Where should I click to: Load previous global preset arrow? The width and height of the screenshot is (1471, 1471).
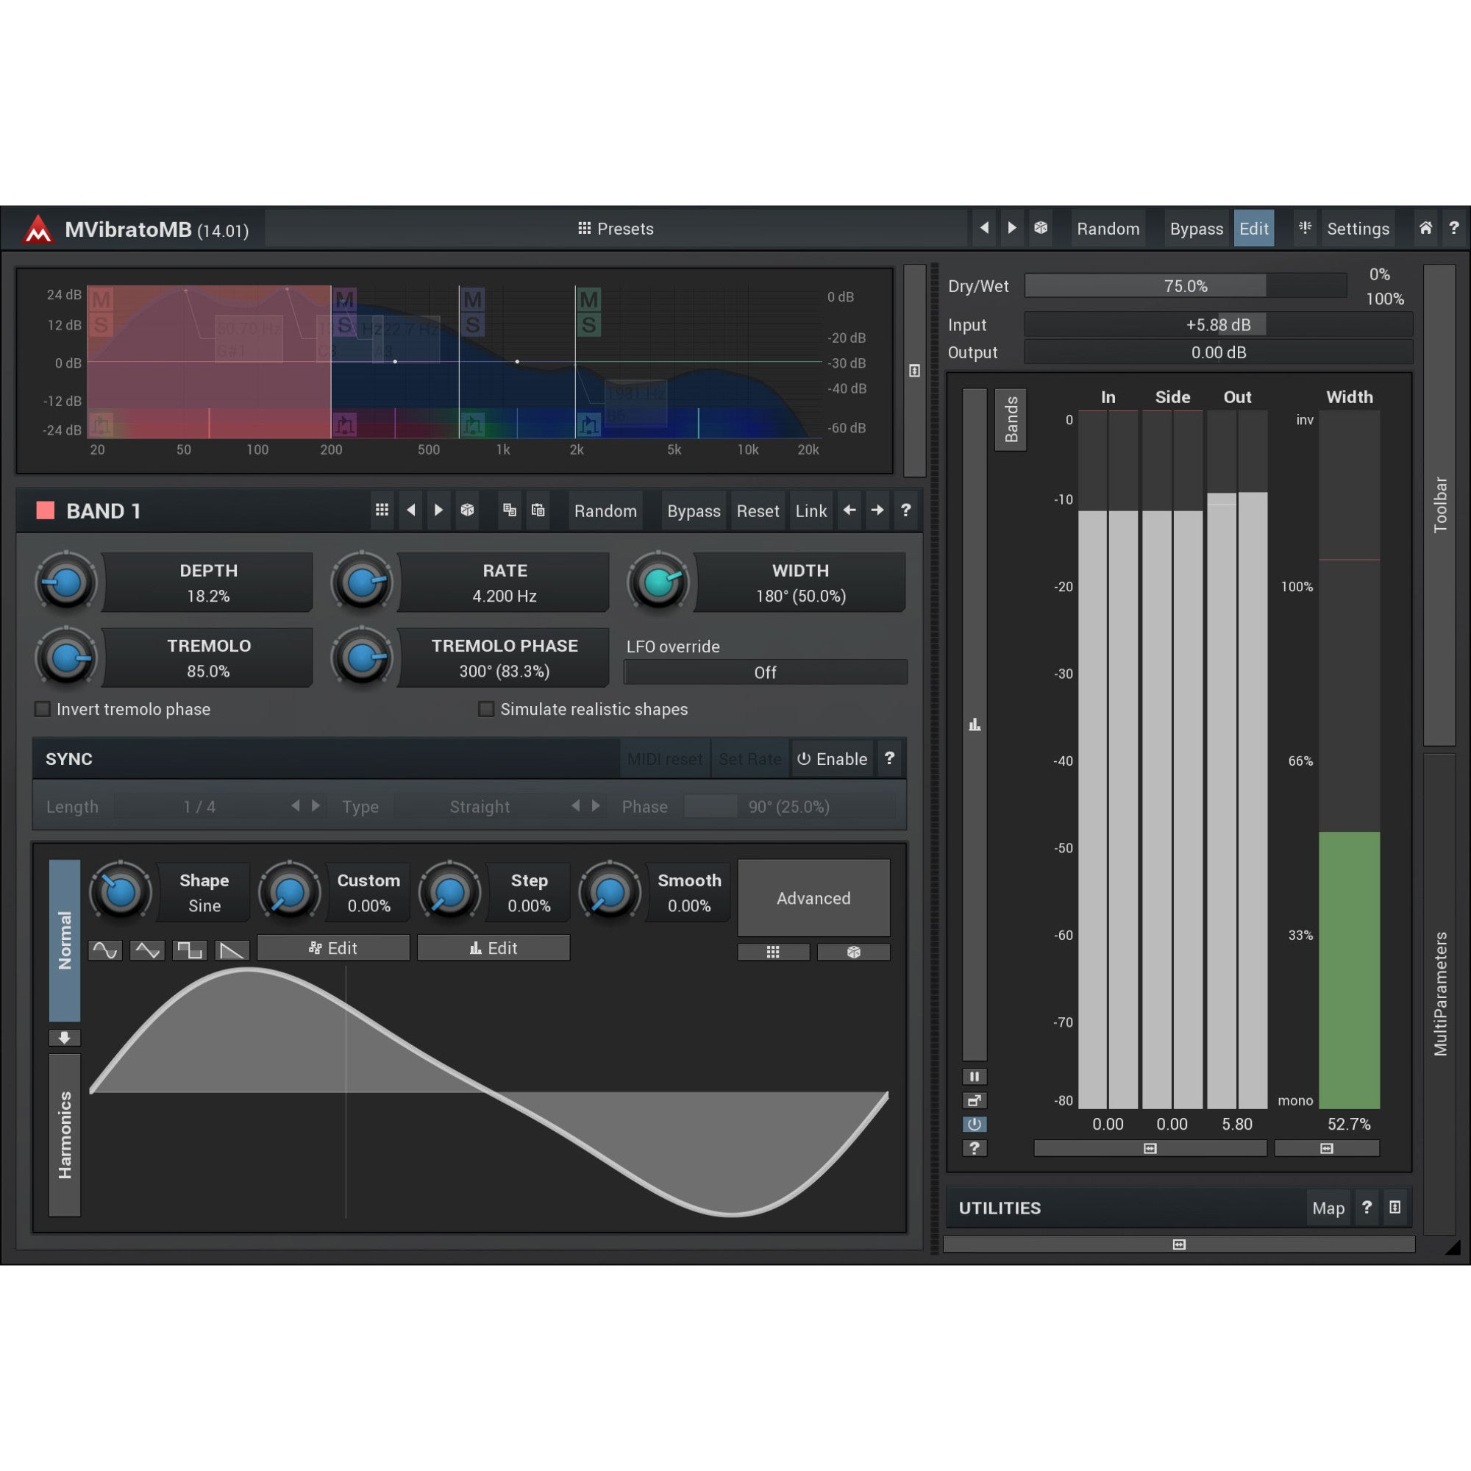983,228
